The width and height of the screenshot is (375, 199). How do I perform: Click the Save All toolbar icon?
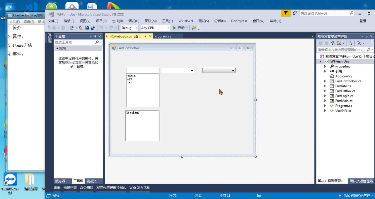pyautogui.click(x=93, y=28)
